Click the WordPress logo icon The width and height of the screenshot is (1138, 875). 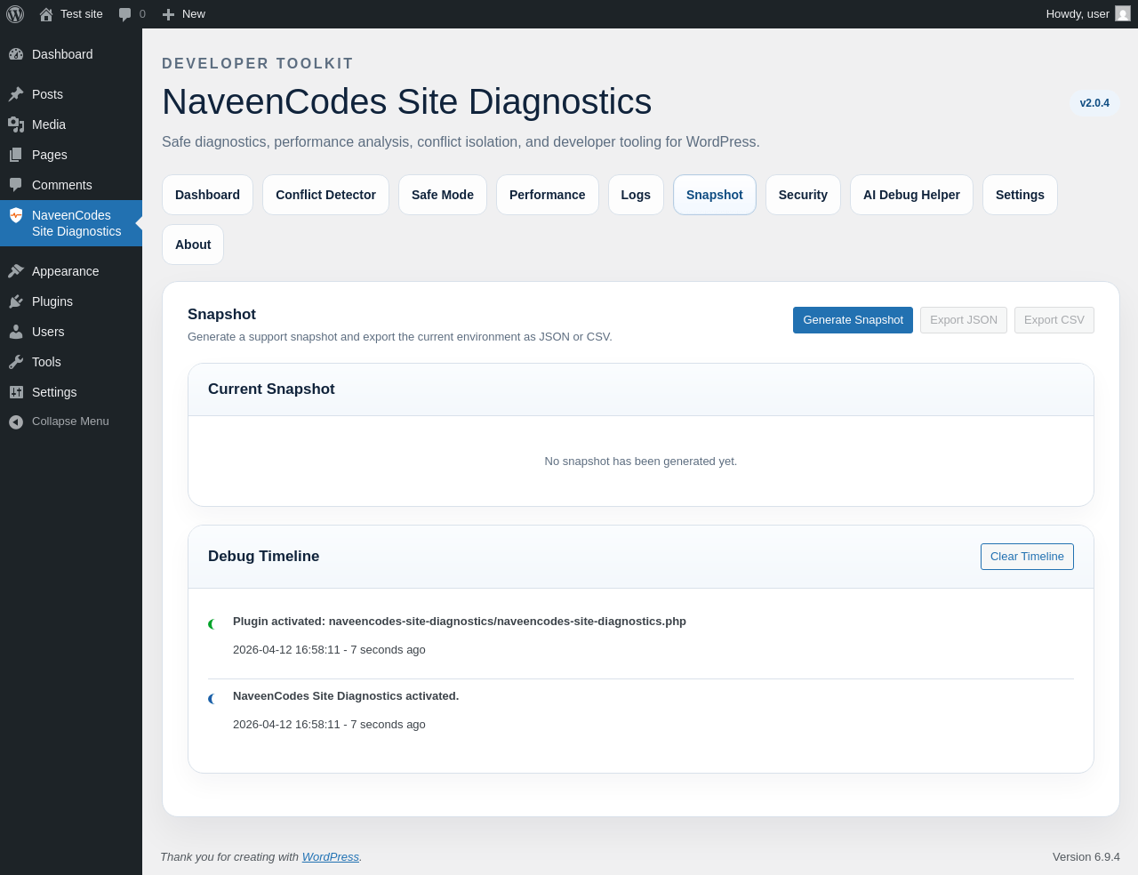(x=15, y=14)
